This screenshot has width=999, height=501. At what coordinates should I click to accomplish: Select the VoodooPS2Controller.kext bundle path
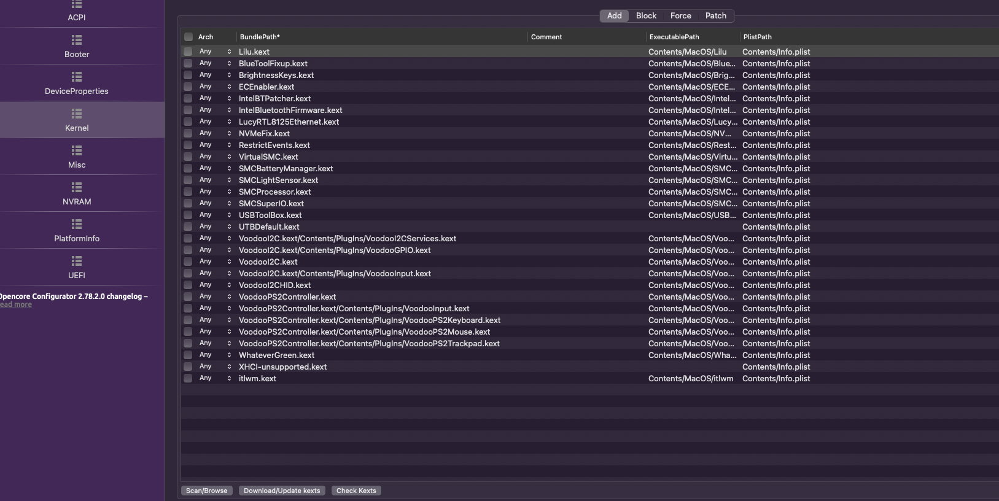coord(287,297)
